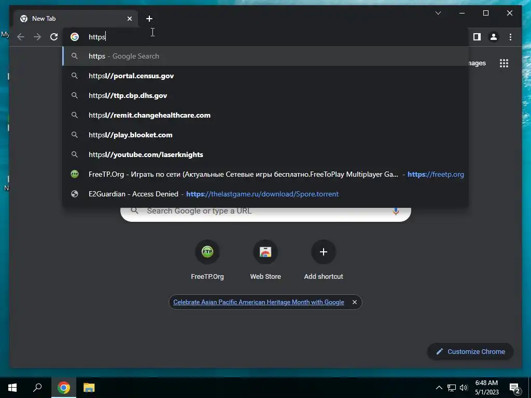
Task: Click the search icon beside play.blooket.com
Action: pyautogui.click(x=75, y=135)
